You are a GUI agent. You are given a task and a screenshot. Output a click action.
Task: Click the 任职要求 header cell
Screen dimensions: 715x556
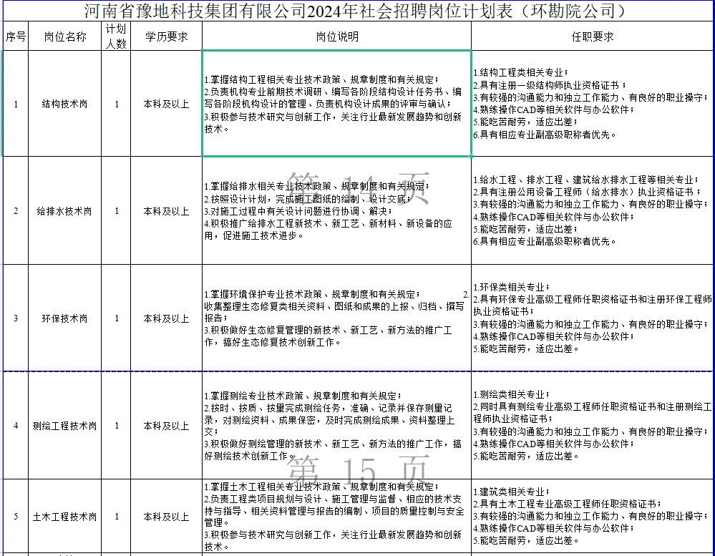[593, 36]
